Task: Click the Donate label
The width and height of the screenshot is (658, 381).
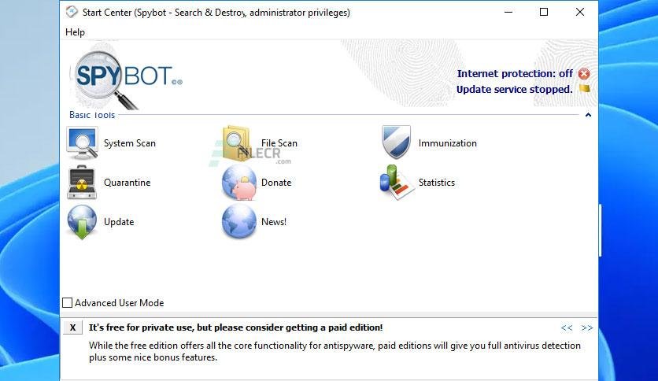Action: (x=276, y=183)
